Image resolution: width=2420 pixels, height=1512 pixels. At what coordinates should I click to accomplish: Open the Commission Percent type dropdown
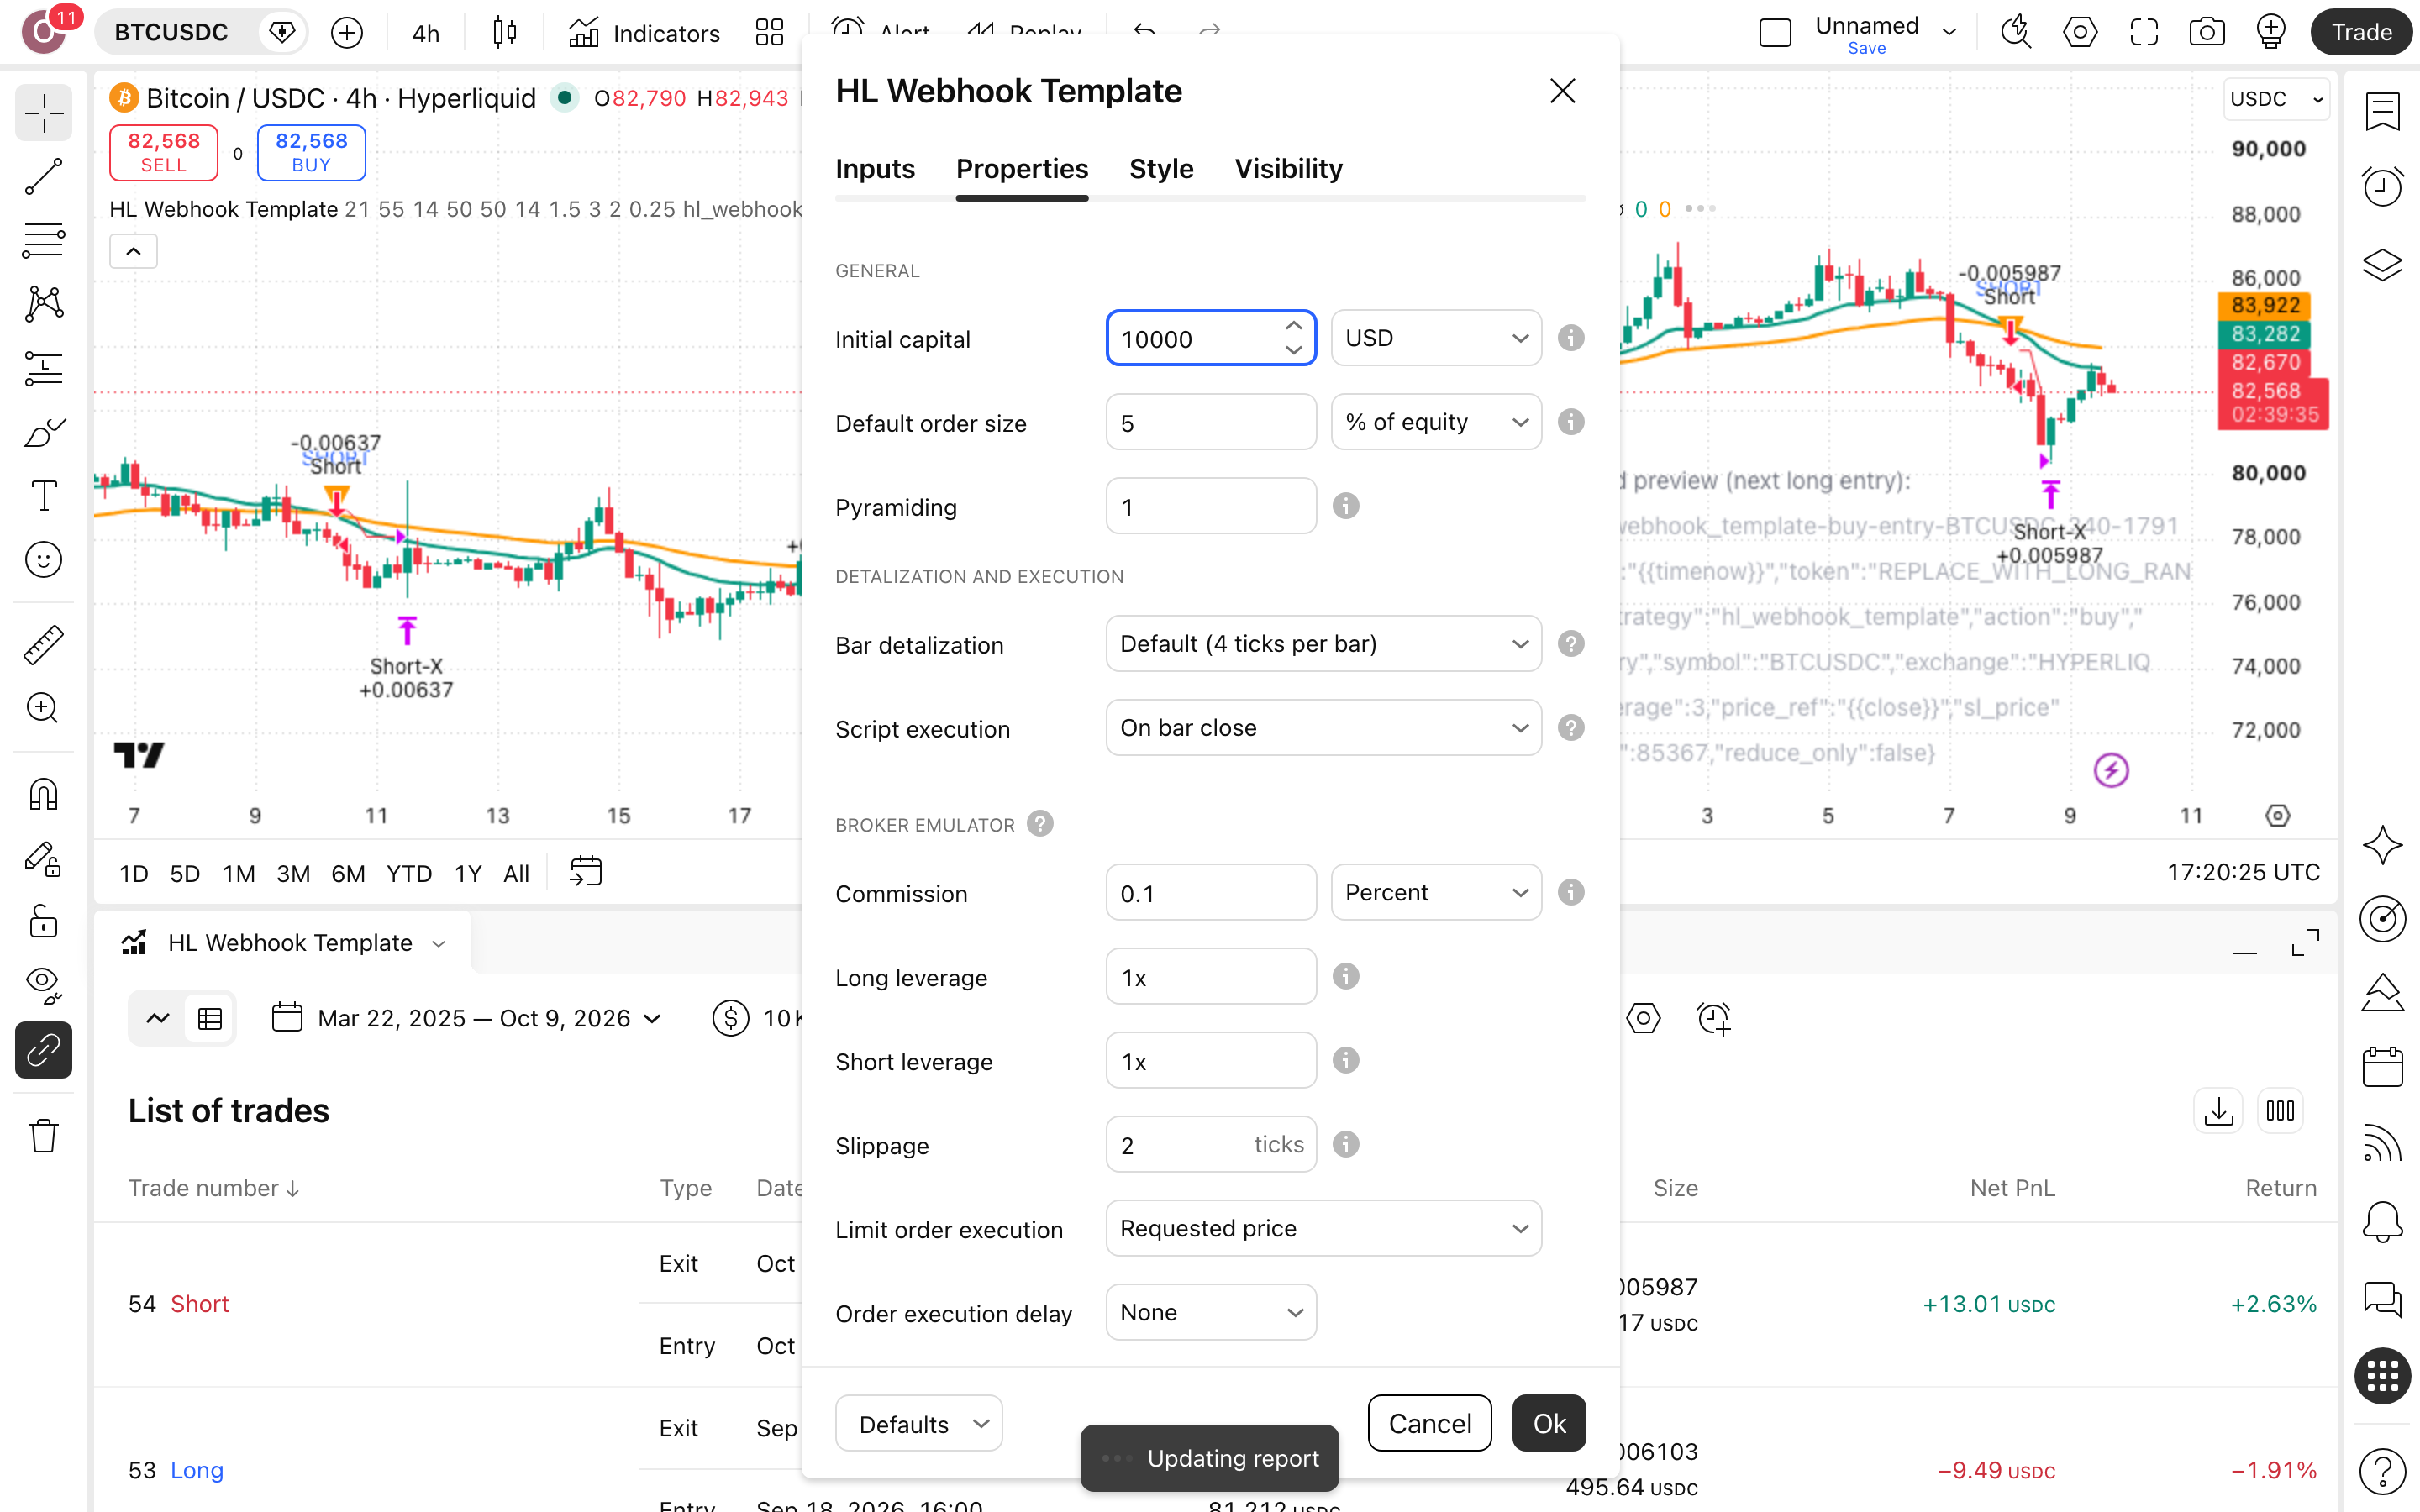pos(1436,892)
